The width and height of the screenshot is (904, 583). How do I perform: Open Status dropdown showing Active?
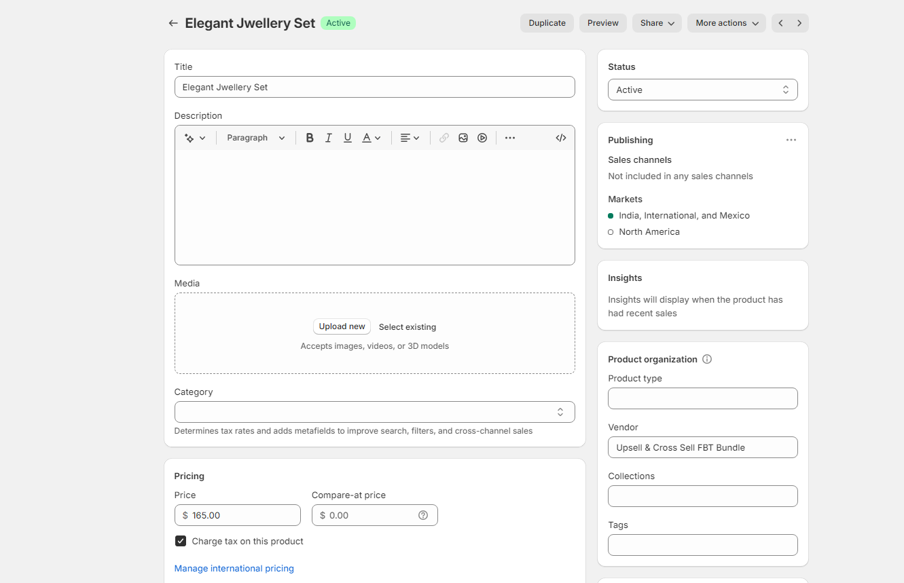click(x=703, y=90)
